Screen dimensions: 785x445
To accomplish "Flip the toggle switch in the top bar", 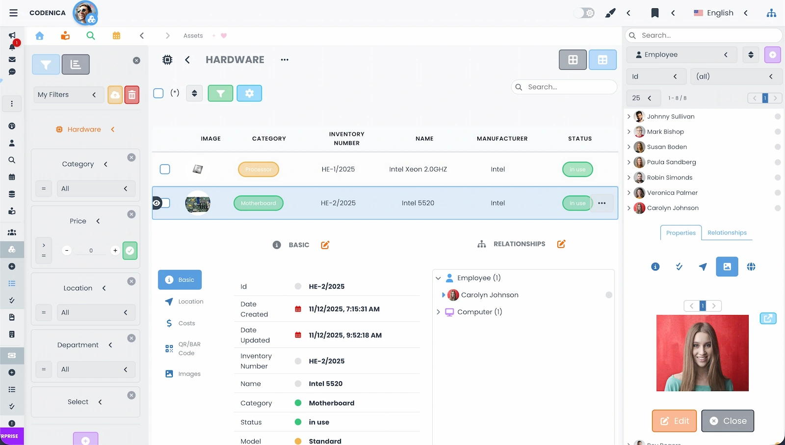I will [x=580, y=13].
